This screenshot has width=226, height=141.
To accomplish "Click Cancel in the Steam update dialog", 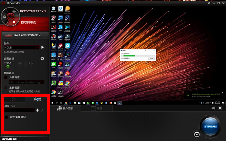I will [151, 59].
